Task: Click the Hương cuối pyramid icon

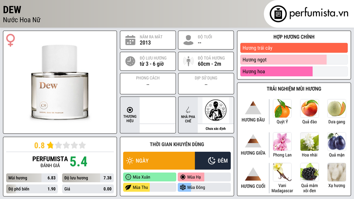Action: pyautogui.click(x=253, y=174)
